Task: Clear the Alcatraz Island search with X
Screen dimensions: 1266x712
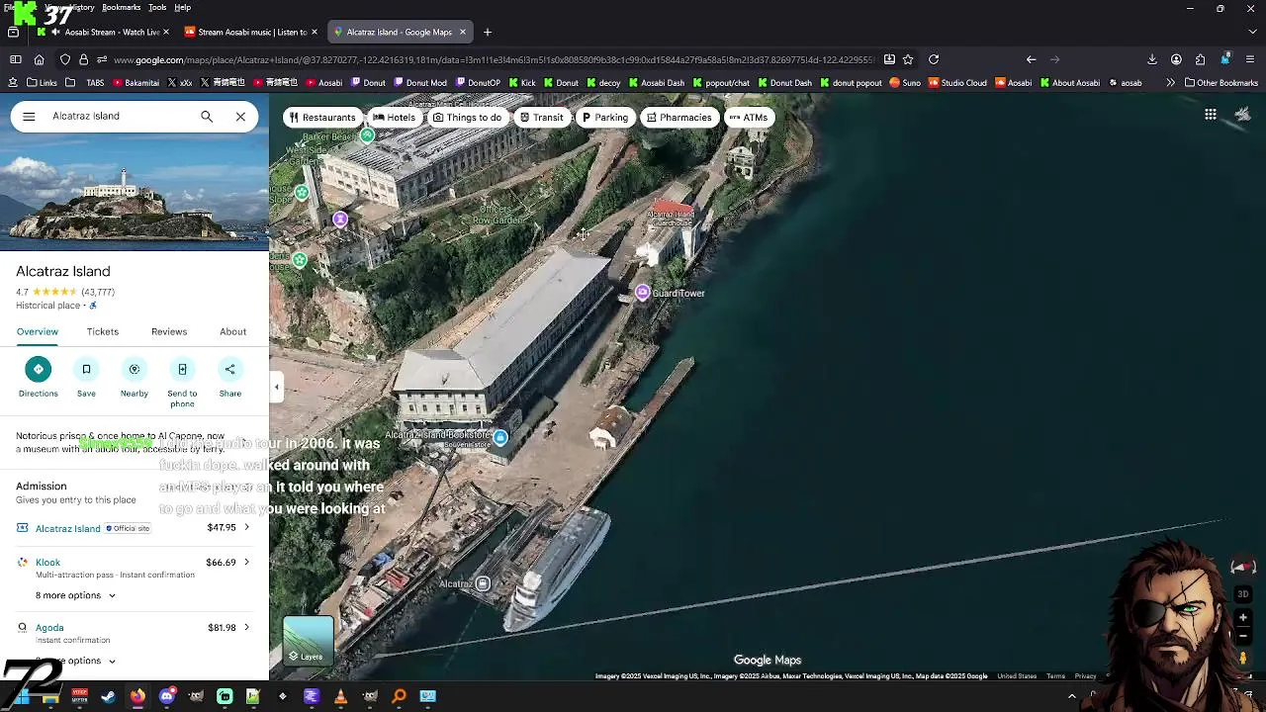Action: 240,117
